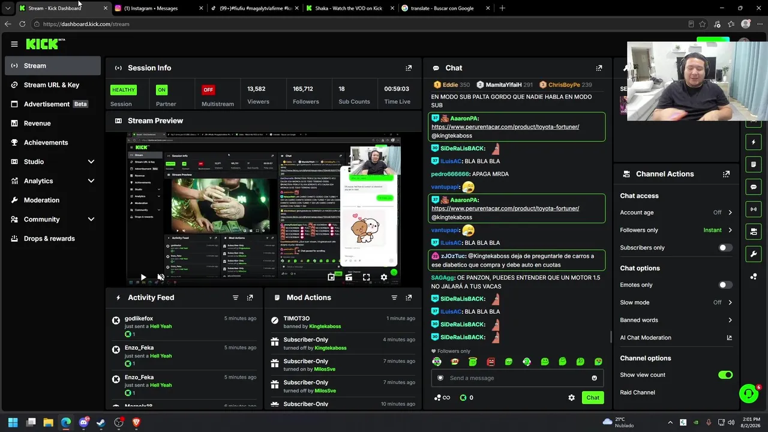Open File Explorer from the taskbar
The height and width of the screenshot is (432, 768).
point(49,422)
